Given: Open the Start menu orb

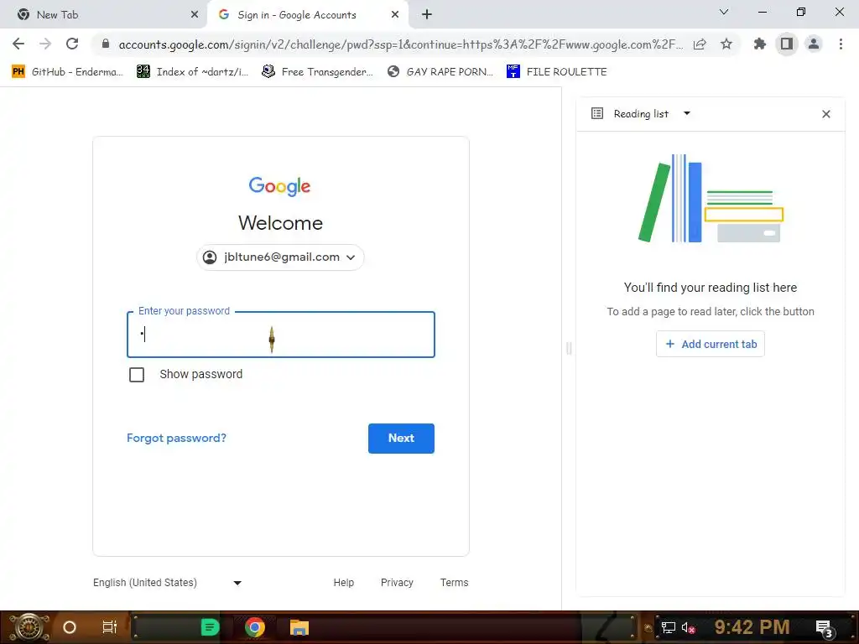Looking at the screenshot, I should pyautogui.click(x=29, y=627).
